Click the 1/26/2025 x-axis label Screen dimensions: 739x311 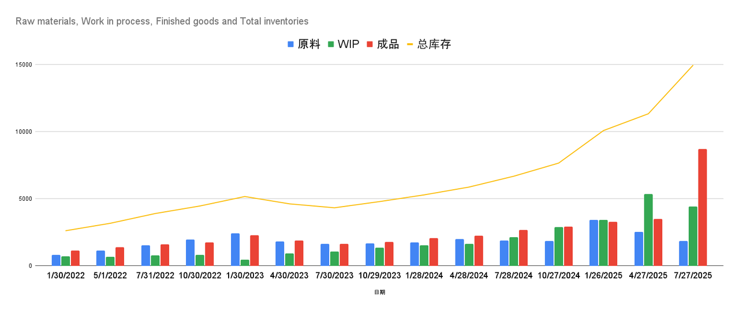click(x=603, y=276)
